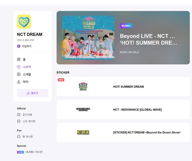
Task: Click the VLIVE+ badge on the banner
Action: coord(126,26)
